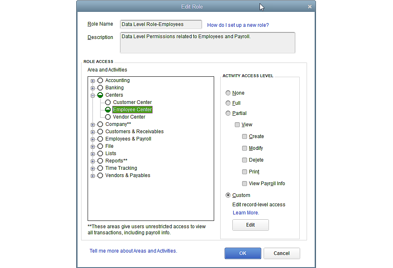Select the None access level option
The width and height of the screenshot is (393, 268).
(228, 93)
